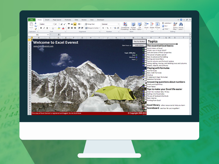Open the Format as Table gallery
Screen dimensions: 219x164
click(x=133, y=26)
